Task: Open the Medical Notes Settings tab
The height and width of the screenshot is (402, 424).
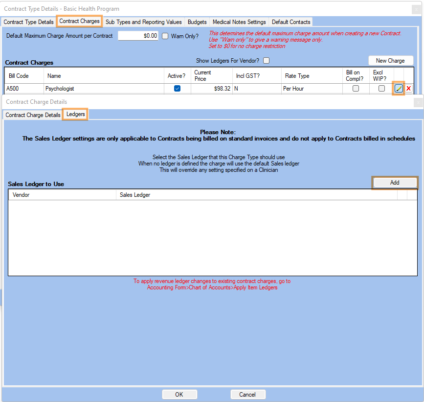Action: point(239,22)
